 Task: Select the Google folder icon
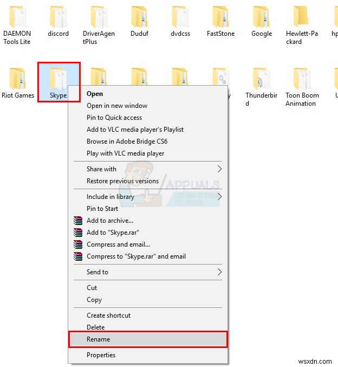(x=262, y=17)
